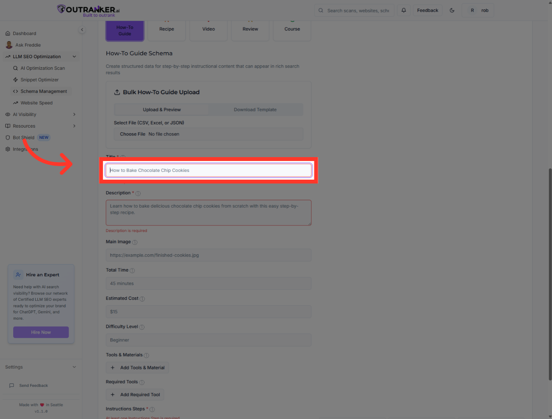The height and width of the screenshot is (419, 552).
Task: Click the AI Optimization Scan magnifier icon
Action: click(x=16, y=68)
